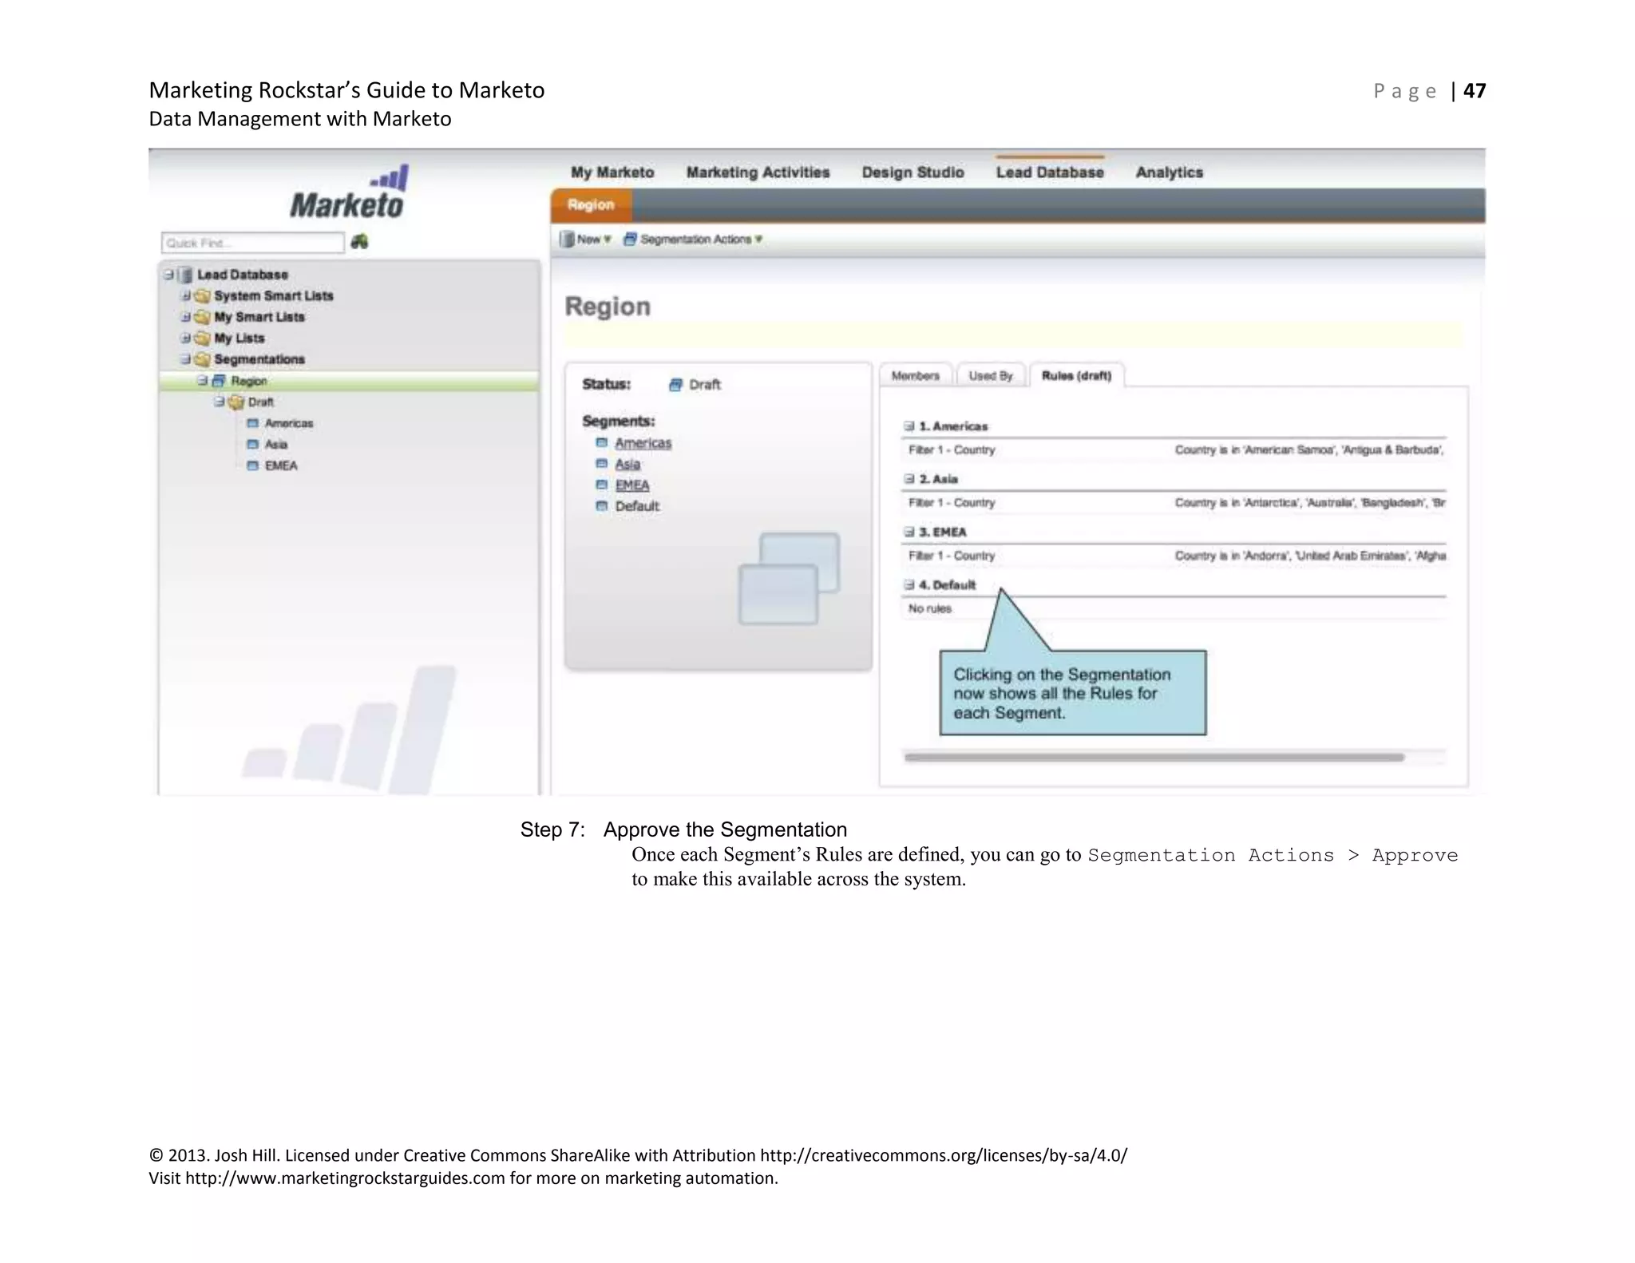Select Americas in the tree

[289, 423]
